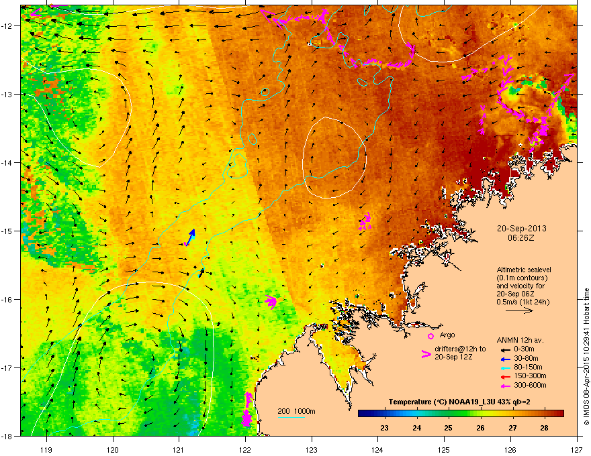Viewport: 591px width, 456px height.
Task: Click the magenta drifter cluster near 123.8E 14.9S
Action: pos(365,221)
